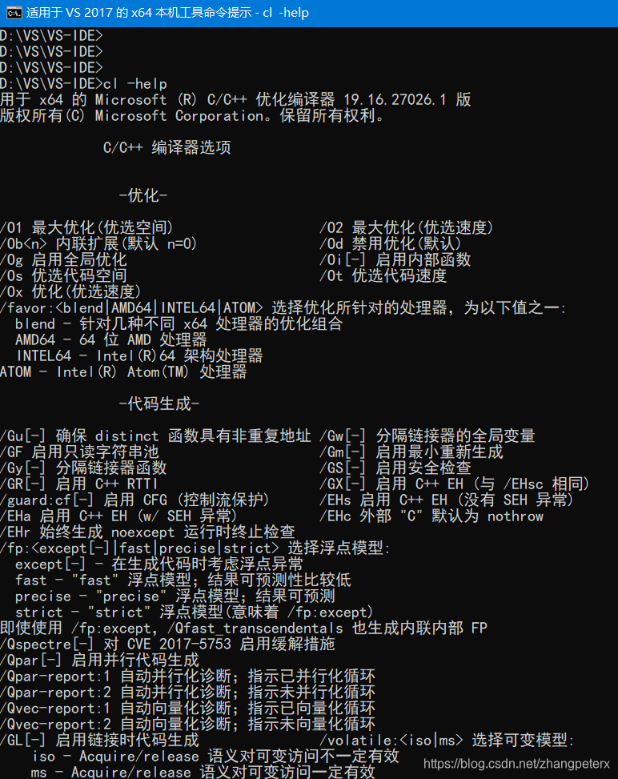Click the 'C/C++ 编译器选项' heading

[167, 147]
